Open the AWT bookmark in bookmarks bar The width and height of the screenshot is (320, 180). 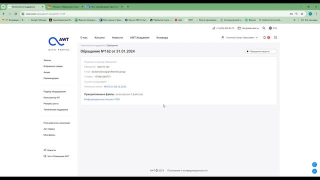[x=188, y=20]
